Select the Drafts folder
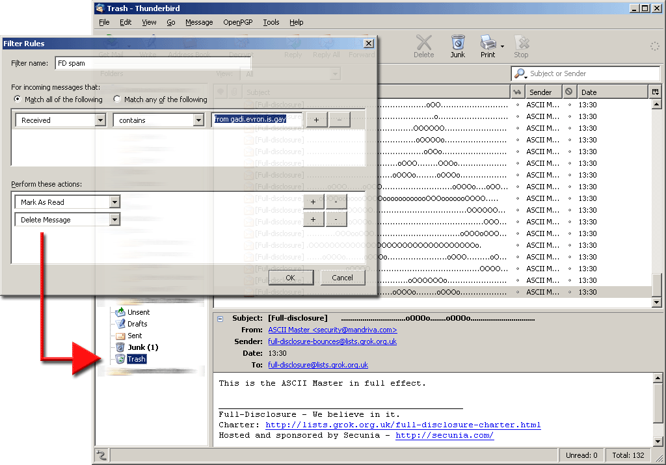Viewport: 666px width, 465px height. point(137,324)
